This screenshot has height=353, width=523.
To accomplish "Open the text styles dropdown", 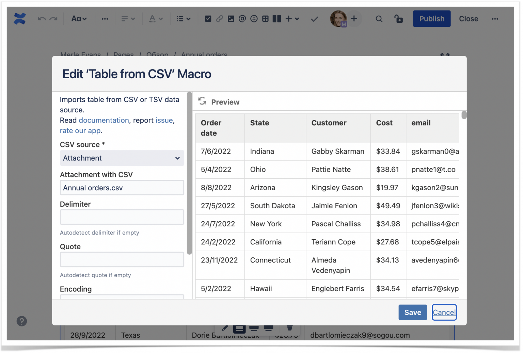I will tap(79, 19).
